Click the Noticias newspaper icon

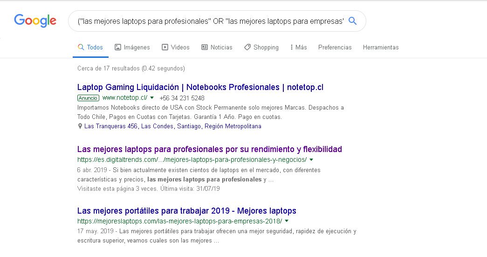[x=205, y=47]
